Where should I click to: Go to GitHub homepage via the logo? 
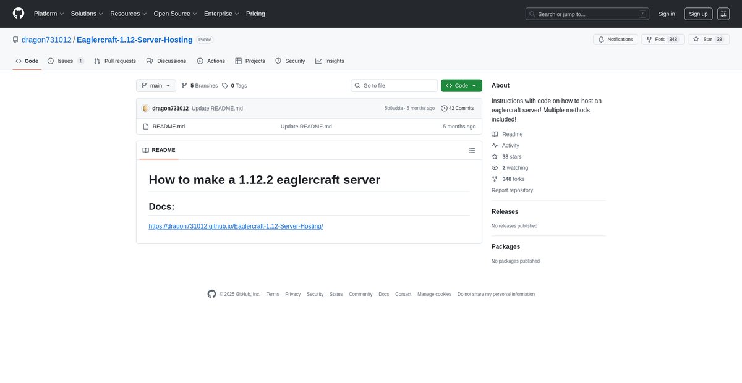click(x=19, y=14)
